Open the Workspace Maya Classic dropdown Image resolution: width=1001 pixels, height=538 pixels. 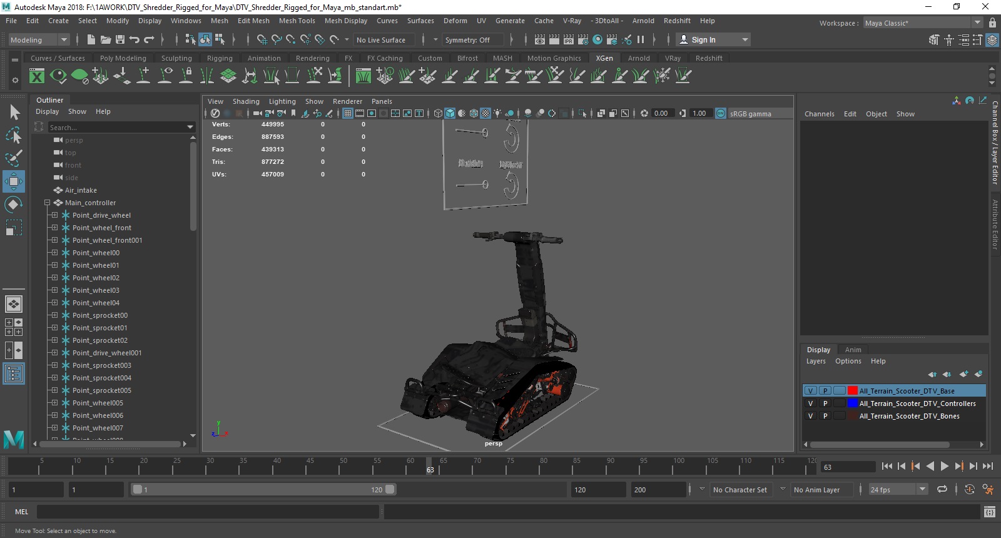(923, 23)
